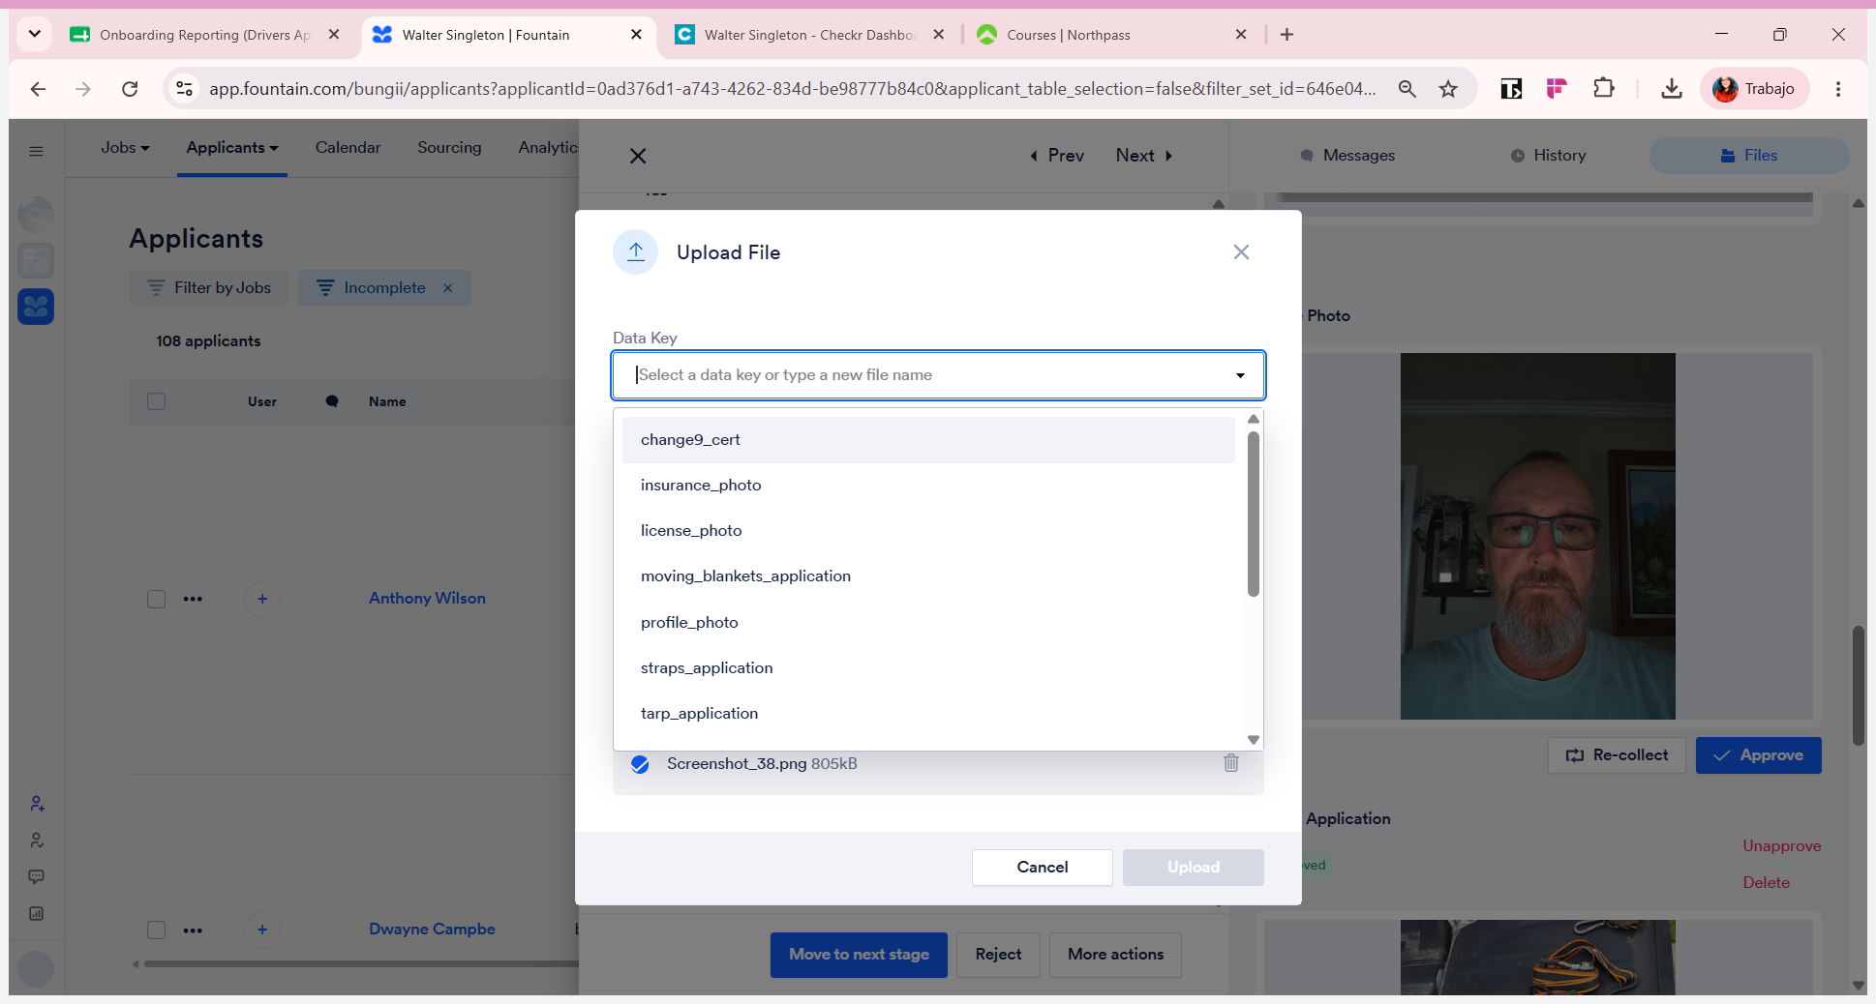Tick the checkbox for Dwayne Campbell row
This screenshot has height=1004, width=1876.
[156, 930]
